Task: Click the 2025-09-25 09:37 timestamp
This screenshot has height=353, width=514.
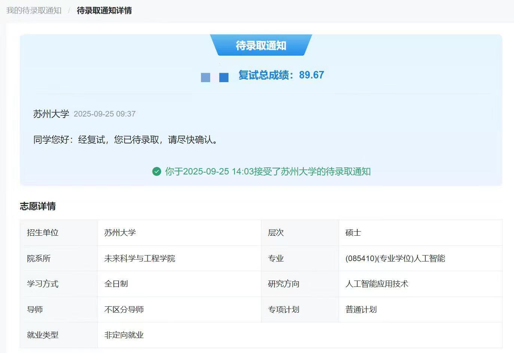Action: point(104,114)
